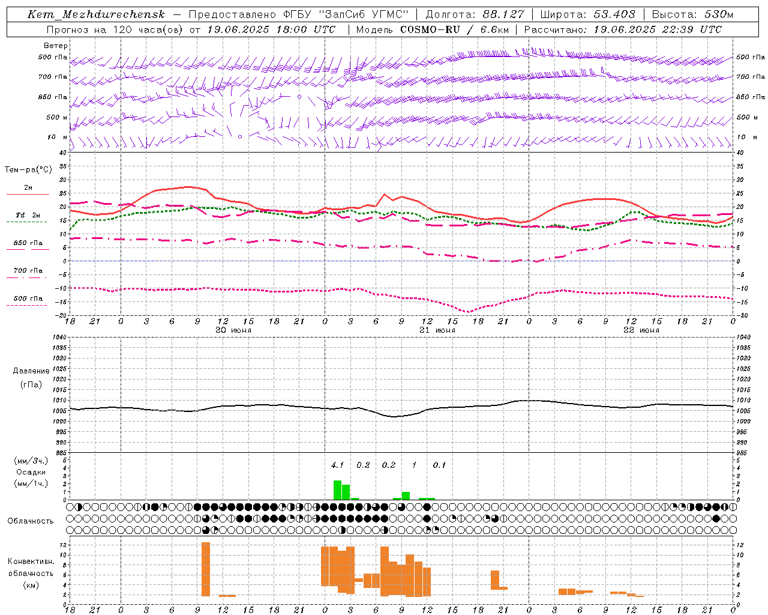Click the (мм/1ч.) precipitation unit label

[30, 483]
